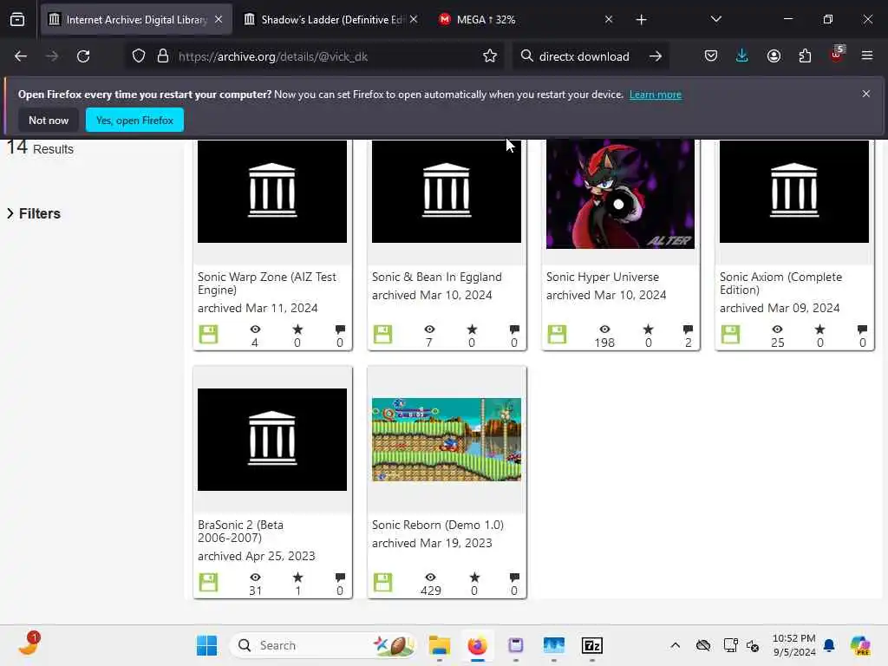Click the Sonic Axiom placeholder thumbnail

[x=794, y=192]
